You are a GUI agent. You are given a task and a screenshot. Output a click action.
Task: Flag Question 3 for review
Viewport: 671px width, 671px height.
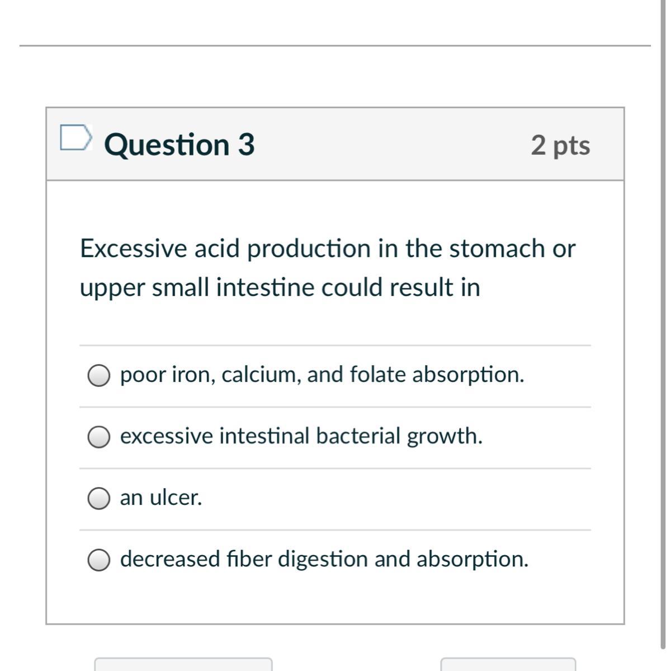coord(75,138)
